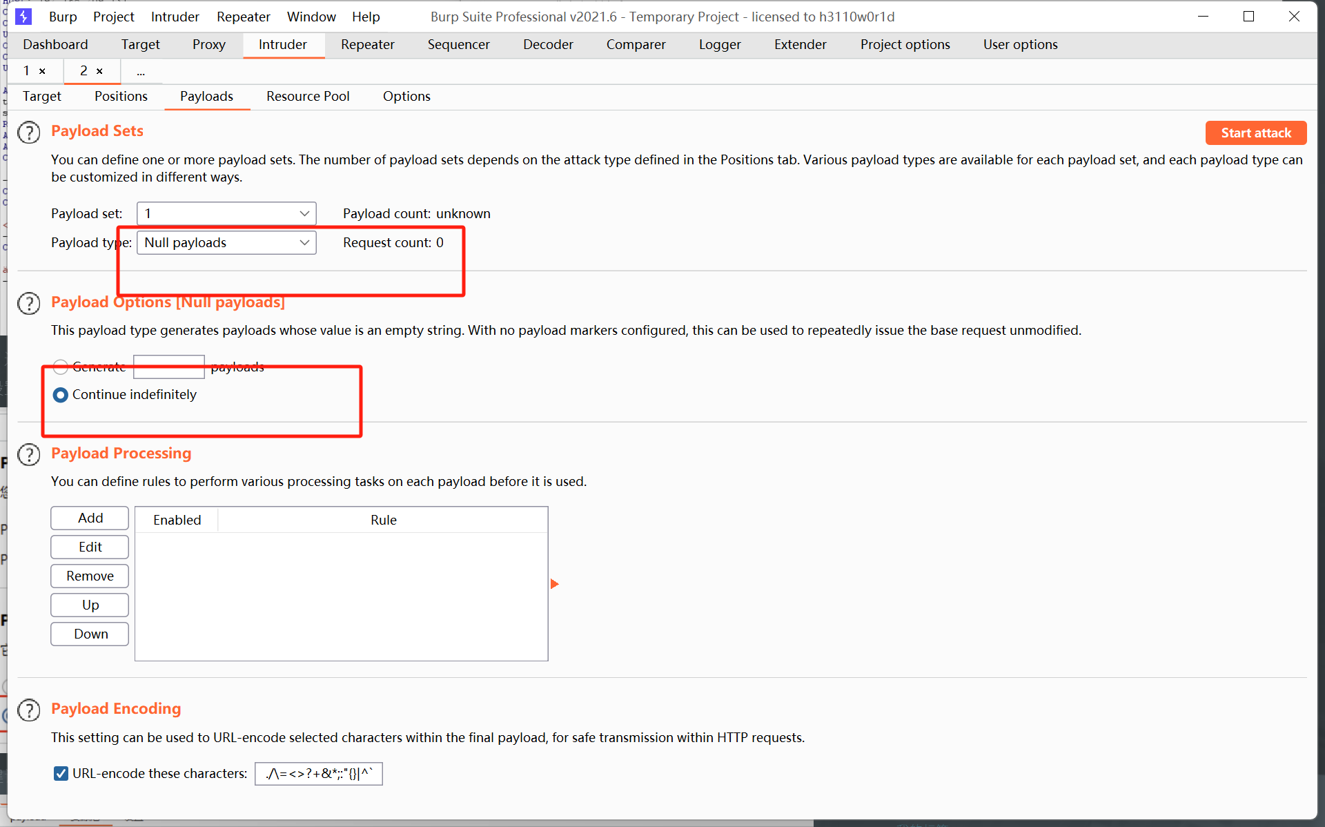
Task: Click orange arrow beside processing rules table
Action: (554, 584)
